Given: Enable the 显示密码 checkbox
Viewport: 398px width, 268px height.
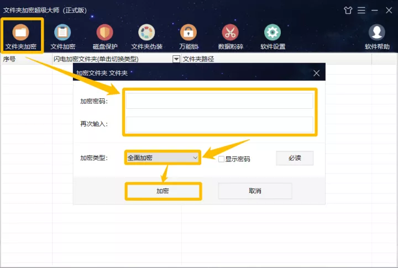Looking at the screenshot, I should point(221,159).
